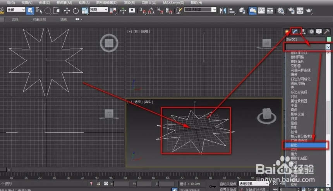Click the Select and Manipulate icon
The width and height of the screenshot is (333, 191).
[x=123, y=10]
